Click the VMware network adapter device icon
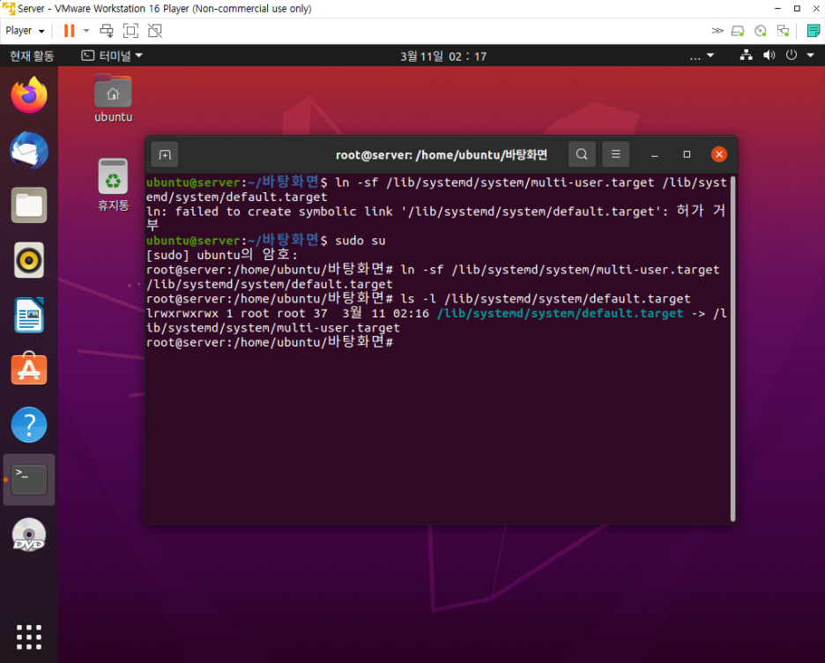 [x=783, y=31]
